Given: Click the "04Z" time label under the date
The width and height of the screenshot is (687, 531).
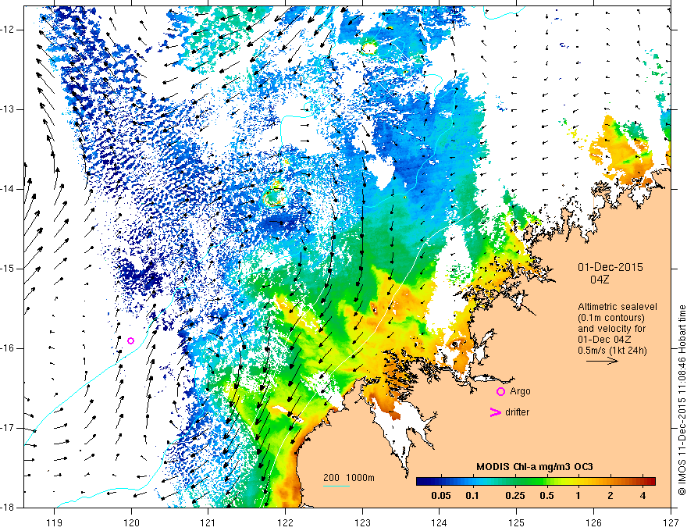Looking at the screenshot, I should coord(600,280).
